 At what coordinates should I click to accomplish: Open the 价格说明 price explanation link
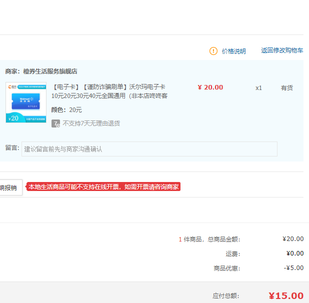click(233, 51)
